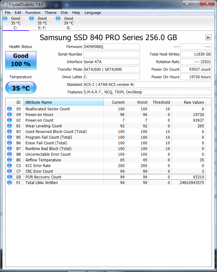Click the status orb for Uncorrectable Error Count

click(x=9, y=154)
